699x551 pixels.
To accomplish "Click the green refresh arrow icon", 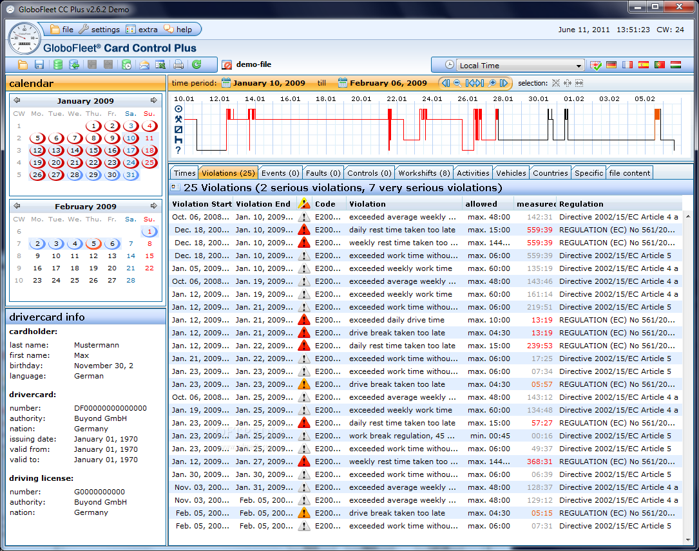I will coord(196,64).
